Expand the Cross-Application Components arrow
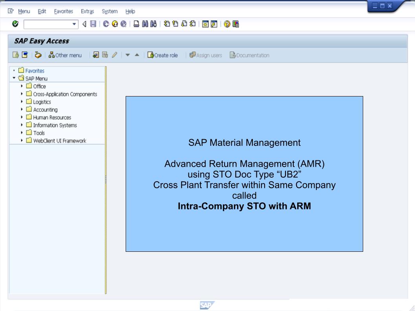 (22, 94)
